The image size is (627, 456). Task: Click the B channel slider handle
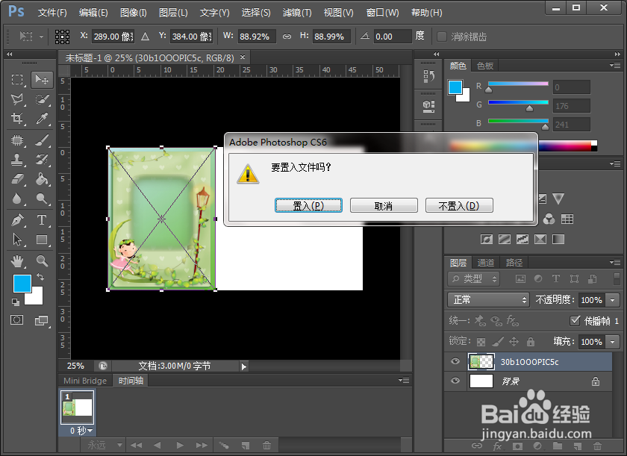point(545,127)
